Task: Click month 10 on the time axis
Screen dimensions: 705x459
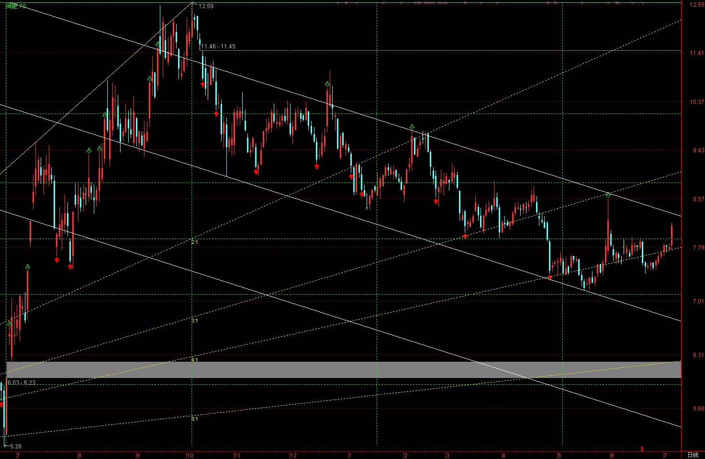Action: point(190,455)
